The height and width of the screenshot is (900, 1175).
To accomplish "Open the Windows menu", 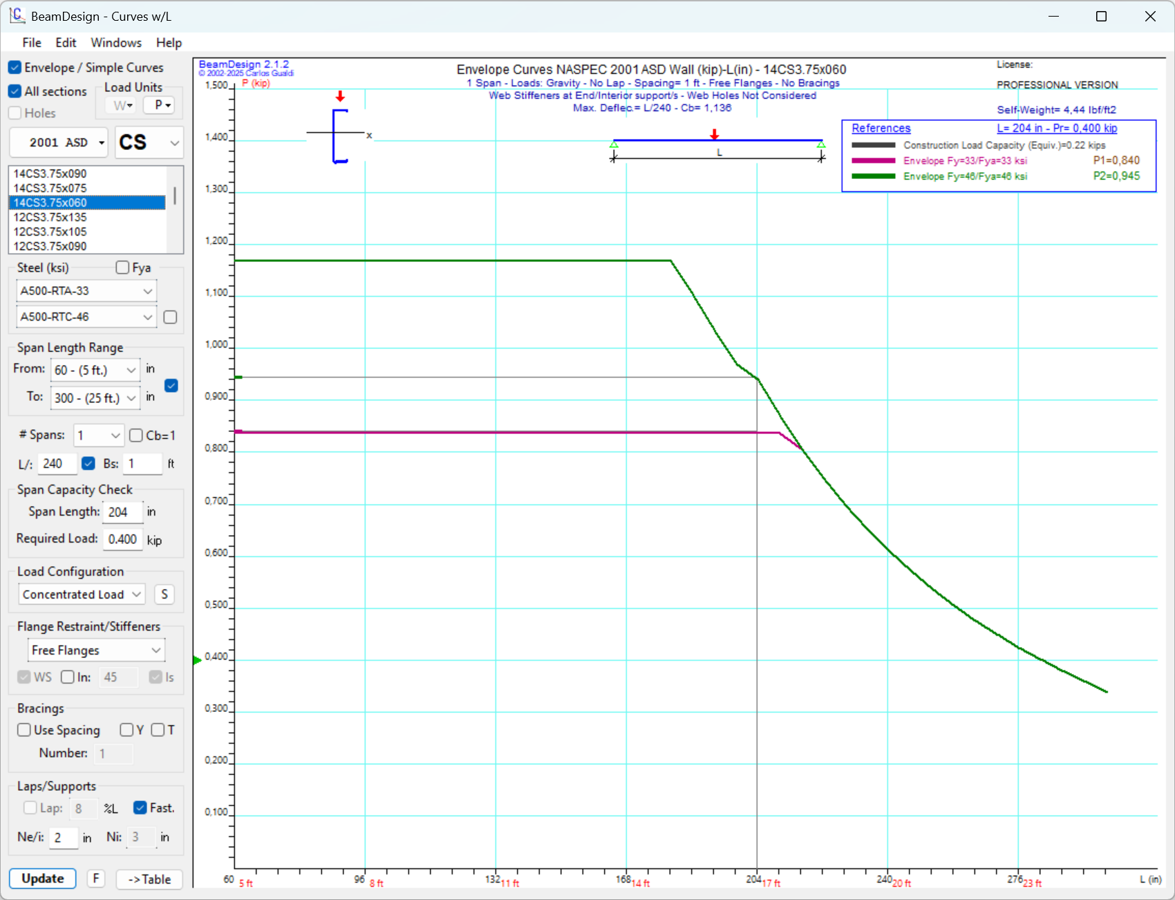I will 115,43.
